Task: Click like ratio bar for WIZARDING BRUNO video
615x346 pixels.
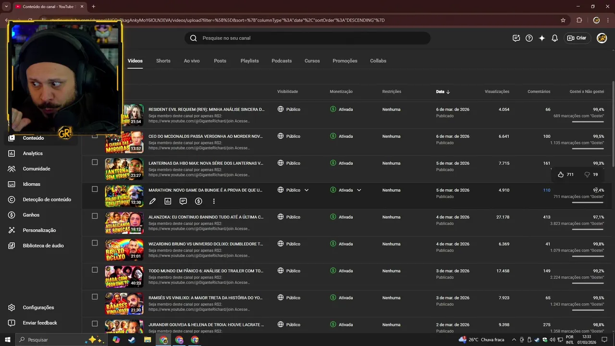Action: [588, 256]
